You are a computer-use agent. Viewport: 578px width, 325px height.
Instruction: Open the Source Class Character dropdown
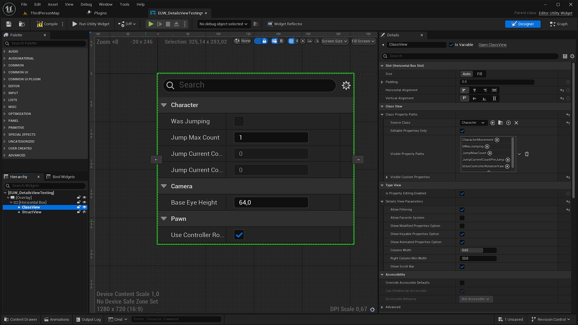(x=473, y=123)
